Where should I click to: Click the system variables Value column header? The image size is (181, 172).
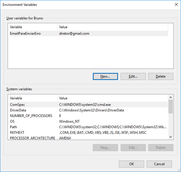(x=112, y=98)
